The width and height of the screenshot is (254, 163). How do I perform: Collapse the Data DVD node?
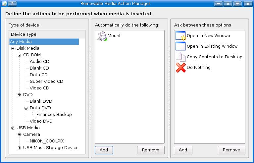tap(26, 108)
